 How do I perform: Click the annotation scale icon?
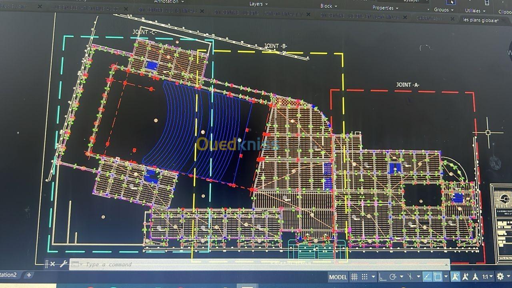click(x=476, y=277)
